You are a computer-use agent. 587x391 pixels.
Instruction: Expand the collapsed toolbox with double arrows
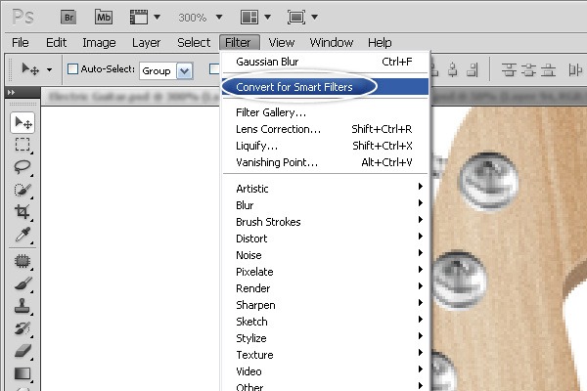click(x=11, y=92)
